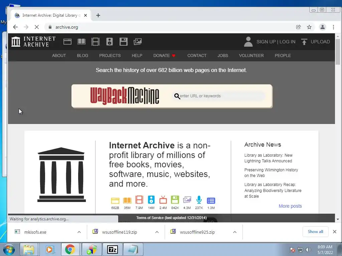Click SIGN UP link
342x256 pixels.
[x=266, y=42]
